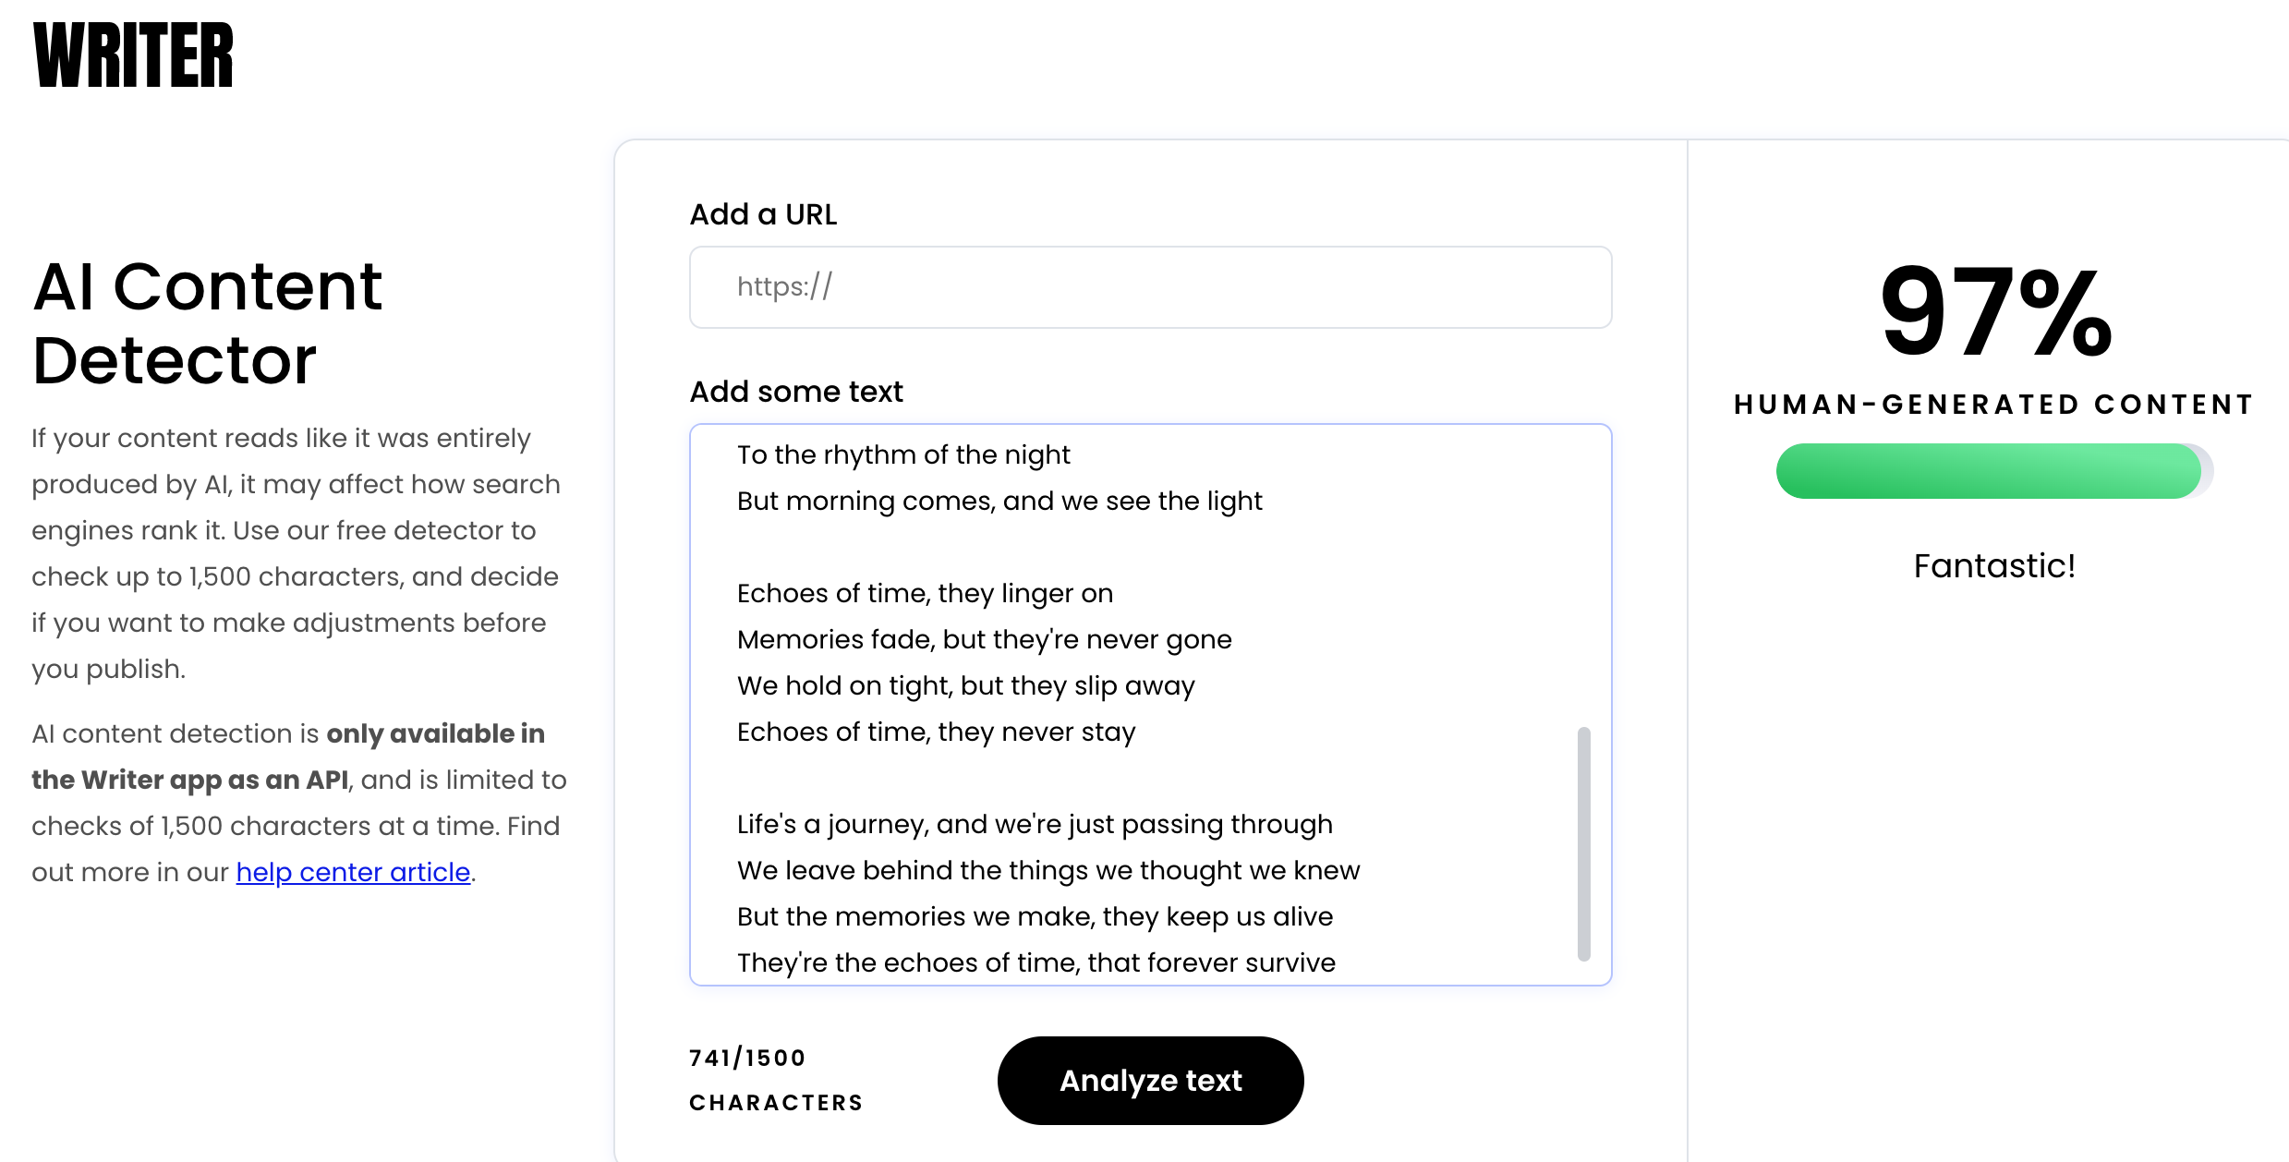Click the line "Echoes of time, they never stay"

tap(936, 732)
